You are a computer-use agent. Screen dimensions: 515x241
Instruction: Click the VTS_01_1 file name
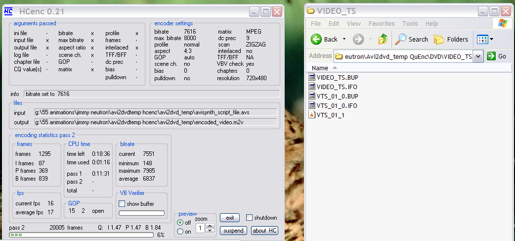[x=331, y=115]
